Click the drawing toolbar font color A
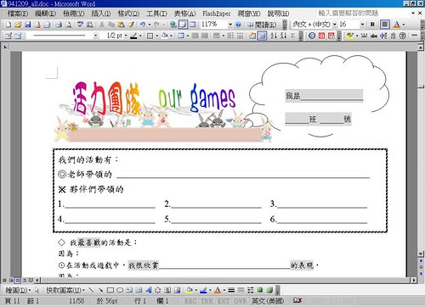The width and height of the screenshot is (425, 307). (218, 290)
